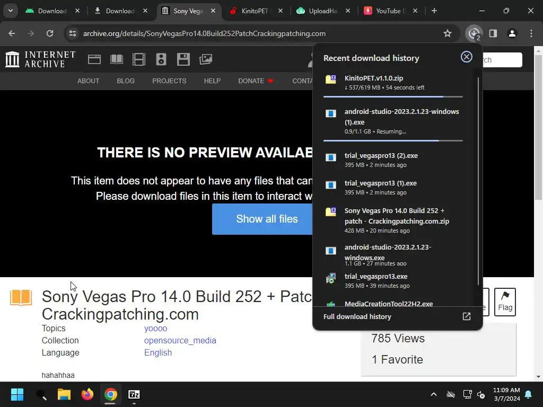This screenshot has width=543, height=407.
Task: Open File Explorer from taskbar
Action: tap(64, 394)
